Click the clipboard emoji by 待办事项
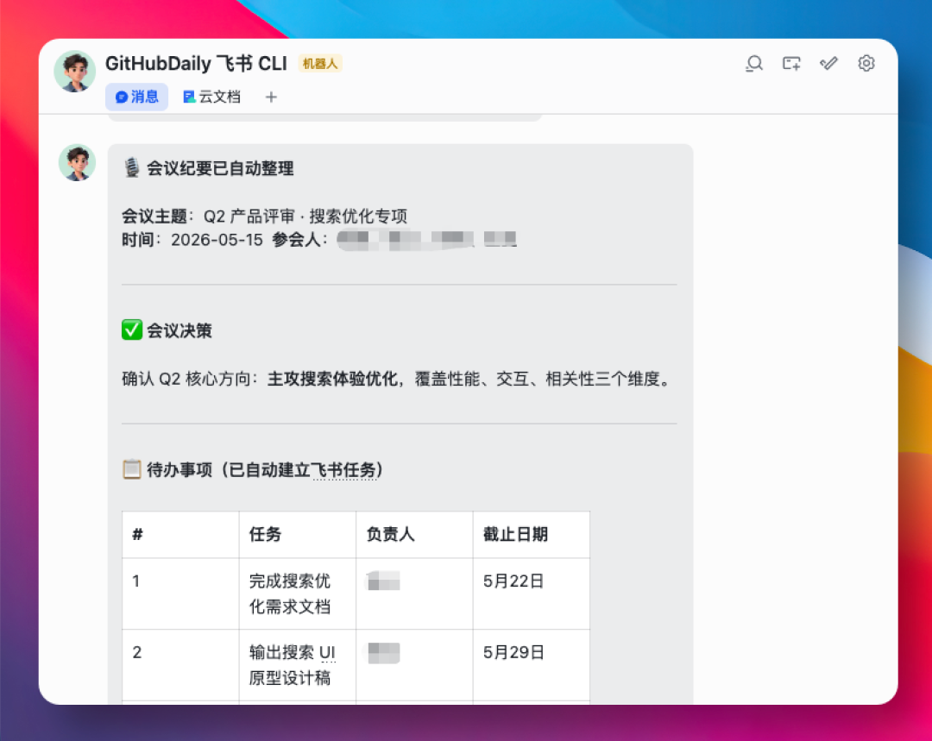The image size is (932, 741). [132, 469]
